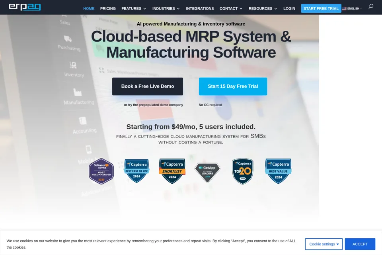This screenshot has height=255, width=382.
Task: Start the 15 Day Free Trial
Action: (233, 86)
